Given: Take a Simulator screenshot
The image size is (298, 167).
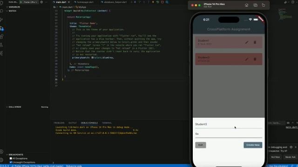Looking at the screenshot, I should [256, 5].
